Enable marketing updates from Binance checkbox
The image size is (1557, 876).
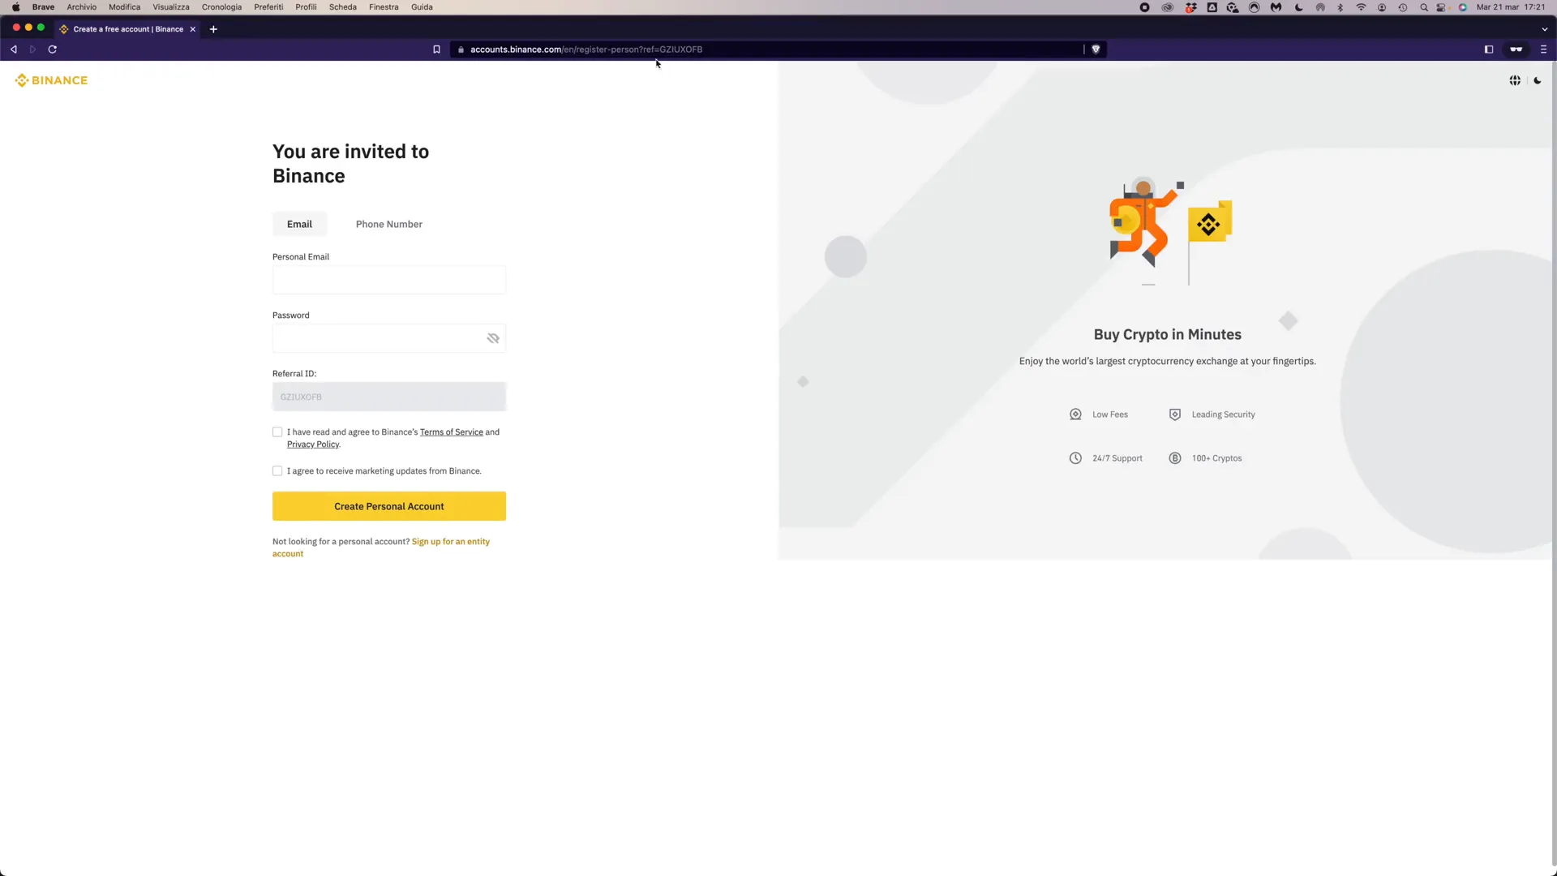click(277, 470)
